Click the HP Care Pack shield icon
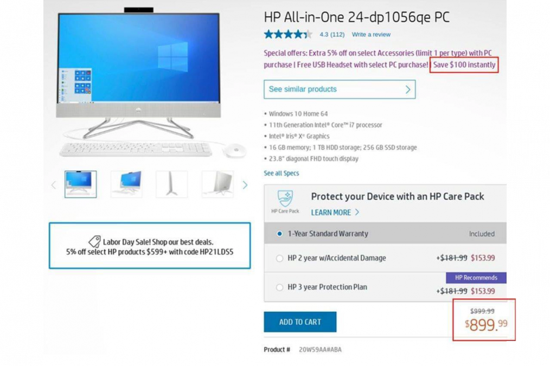550x366 pixels. click(285, 198)
